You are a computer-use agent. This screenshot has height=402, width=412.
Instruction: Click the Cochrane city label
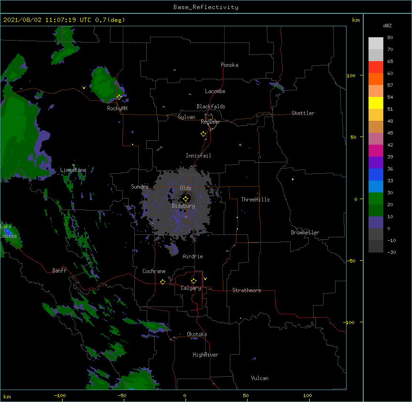[x=154, y=271]
